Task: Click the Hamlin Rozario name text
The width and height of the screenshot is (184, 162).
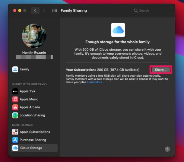Action: click(34, 52)
